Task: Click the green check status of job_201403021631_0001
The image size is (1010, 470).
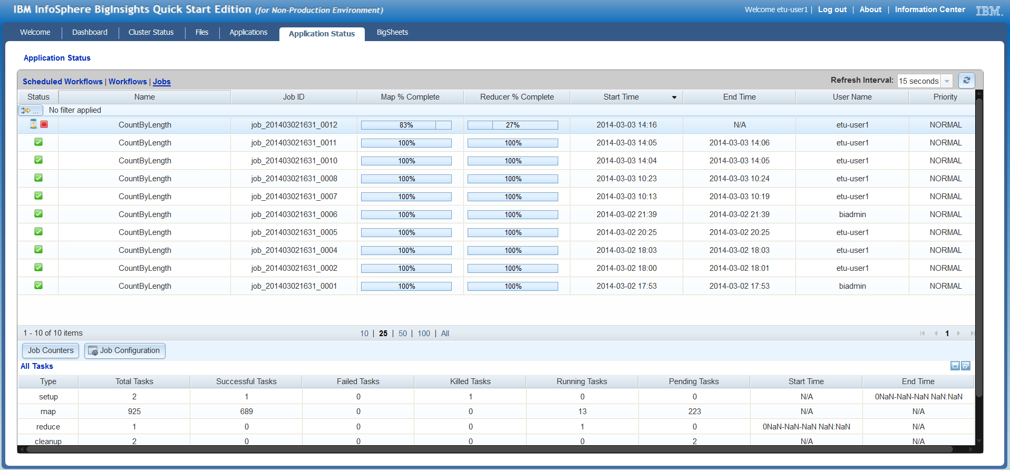Action: pos(38,286)
